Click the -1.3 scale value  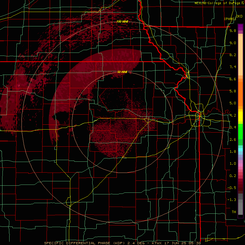pos(232,200)
